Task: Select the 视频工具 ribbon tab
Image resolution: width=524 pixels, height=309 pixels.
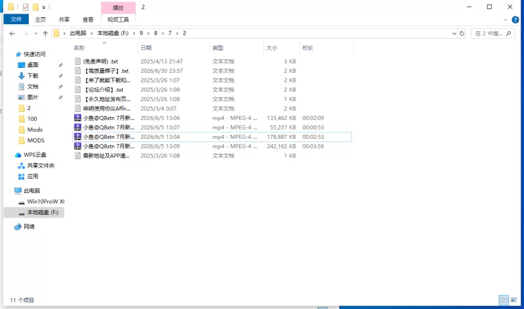Action: click(x=118, y=20)
